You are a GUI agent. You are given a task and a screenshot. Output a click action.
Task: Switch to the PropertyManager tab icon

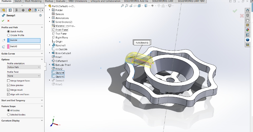click(10, 10)
